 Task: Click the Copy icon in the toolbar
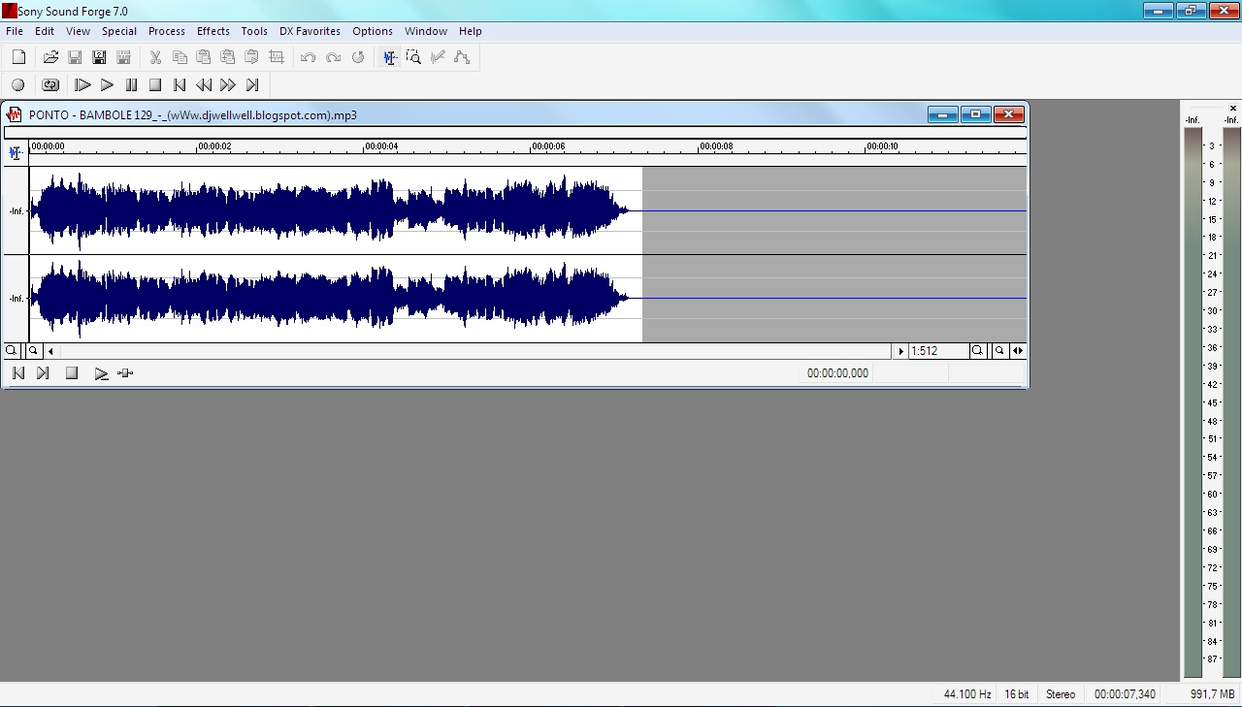pos(180,57)
